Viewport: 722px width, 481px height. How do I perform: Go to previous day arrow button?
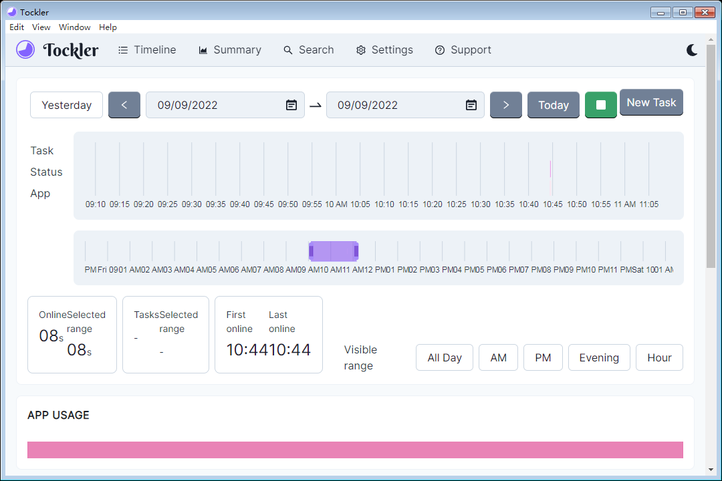coord(124,105)
